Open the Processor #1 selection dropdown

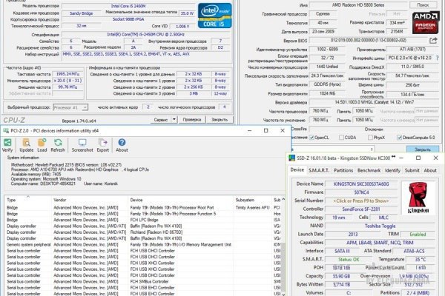(x=70, y=107)
